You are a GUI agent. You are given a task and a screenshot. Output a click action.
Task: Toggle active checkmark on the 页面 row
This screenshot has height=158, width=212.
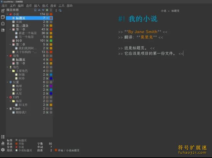(47, 22)
